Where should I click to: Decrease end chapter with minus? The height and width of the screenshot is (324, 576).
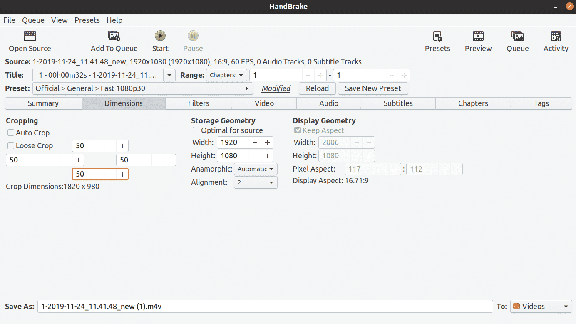tap(392, 75)
